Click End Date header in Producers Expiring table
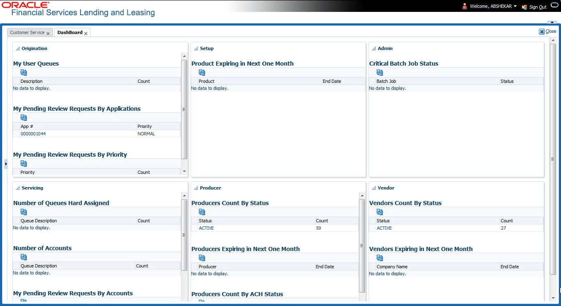The height and width of the screenshot is (306, 561). (x=337, y=267)
